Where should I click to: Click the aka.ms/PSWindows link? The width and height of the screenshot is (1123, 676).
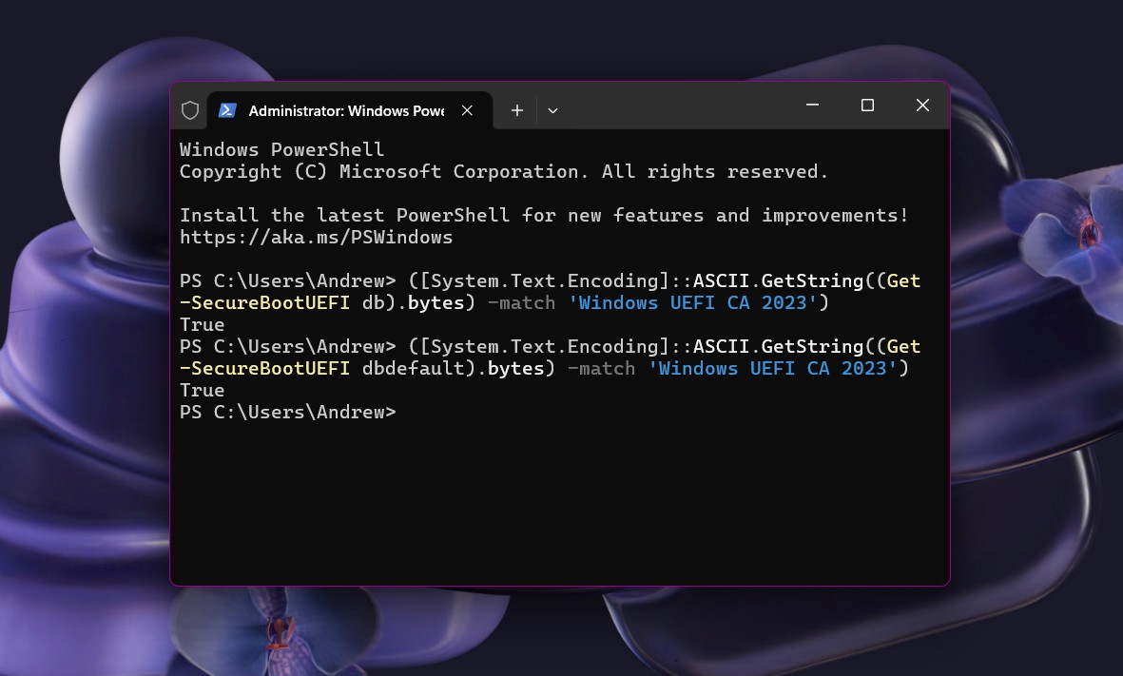[x=315, y=237]
